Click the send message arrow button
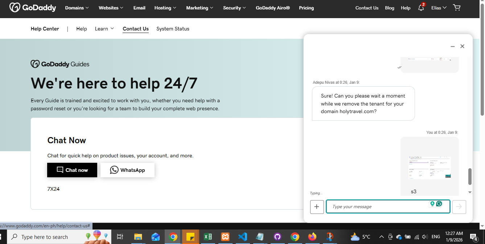The image size is (485, 244). click(x=459, y=207)
